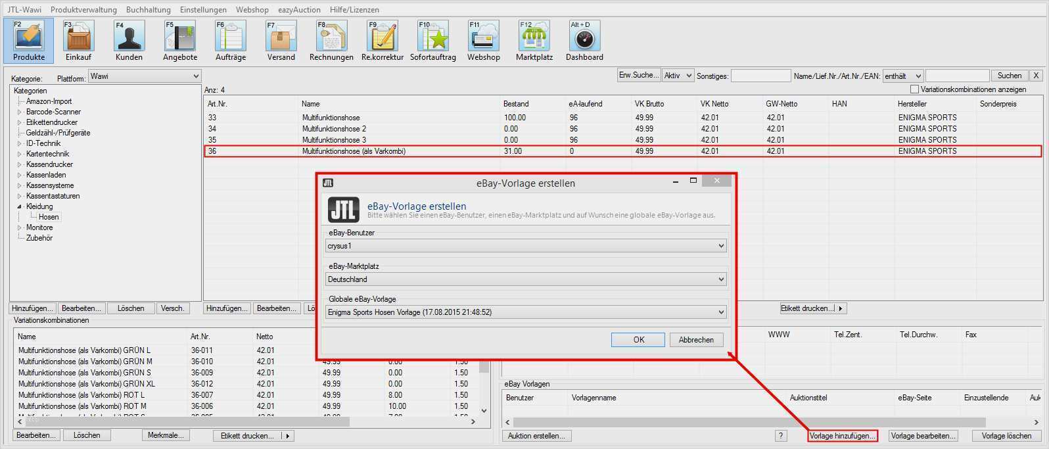Click the JTL logo in dialog header
The image size is (1049, 449).
point(344,210)
